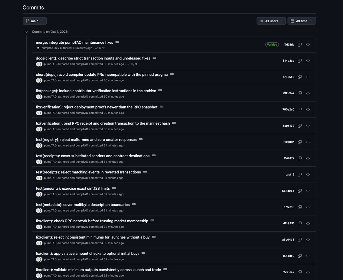This screenshot has width=343, height=280.
Task: Copy full SHA for commit 68c0fa7
Action: (300, 93)
